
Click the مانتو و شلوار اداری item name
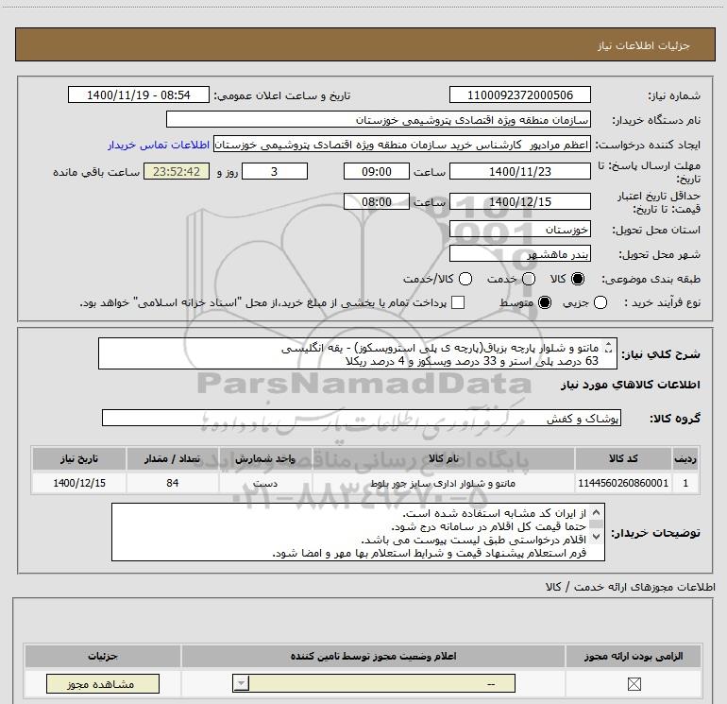point(443,483)
